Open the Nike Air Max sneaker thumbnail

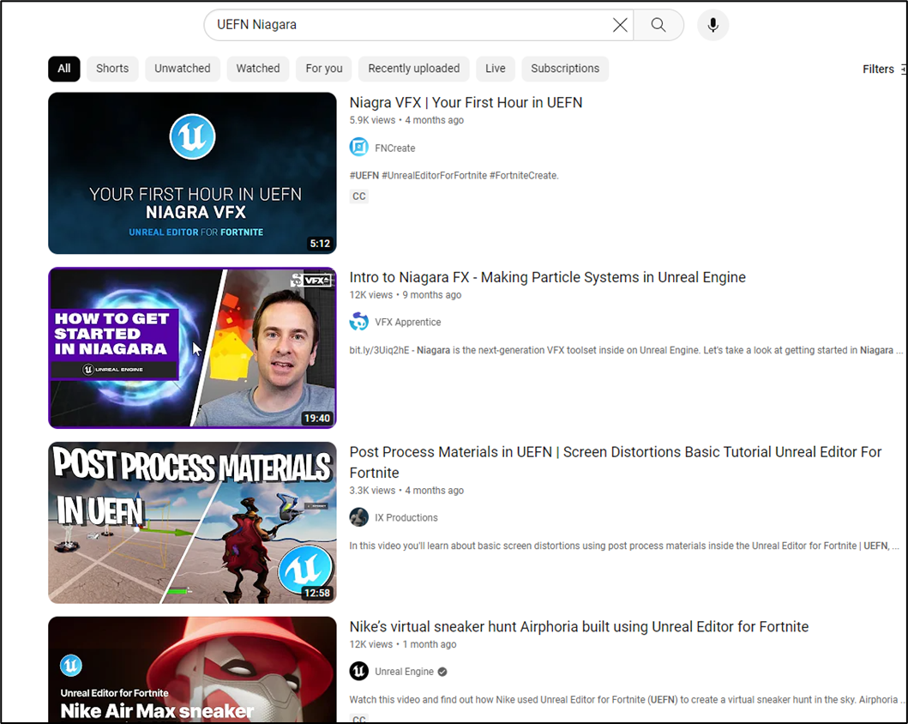pyautogui.click(x=192, y=670)
